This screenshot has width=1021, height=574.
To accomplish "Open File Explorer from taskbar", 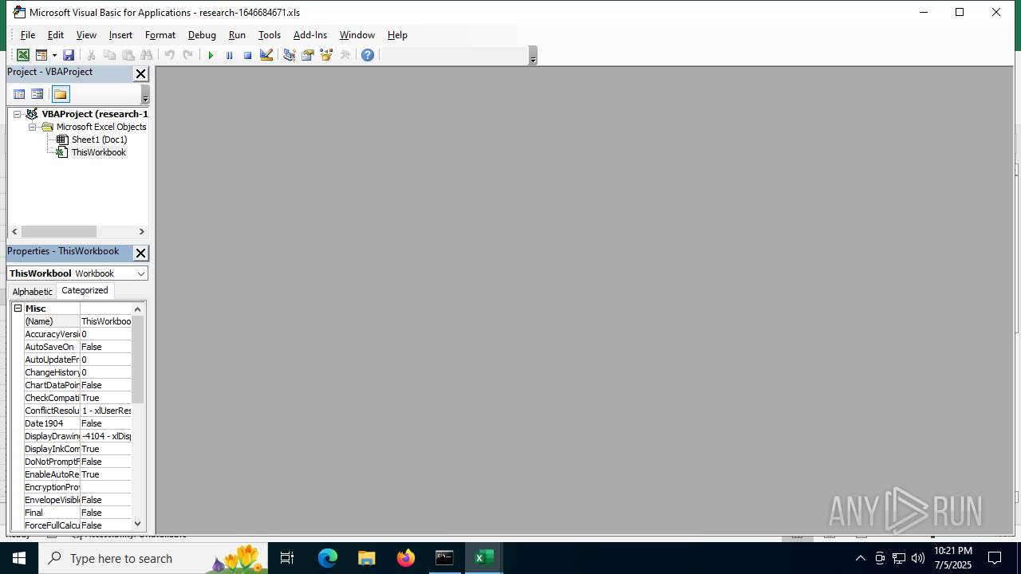I will (x=366, y=558).
